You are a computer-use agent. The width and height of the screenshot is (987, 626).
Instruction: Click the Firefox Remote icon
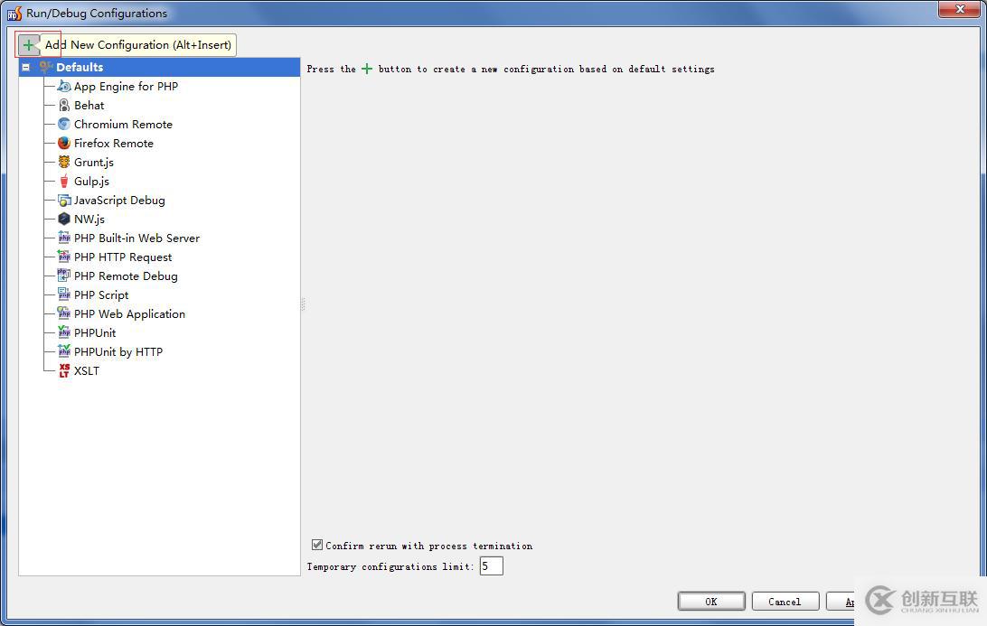pos(63,143)
